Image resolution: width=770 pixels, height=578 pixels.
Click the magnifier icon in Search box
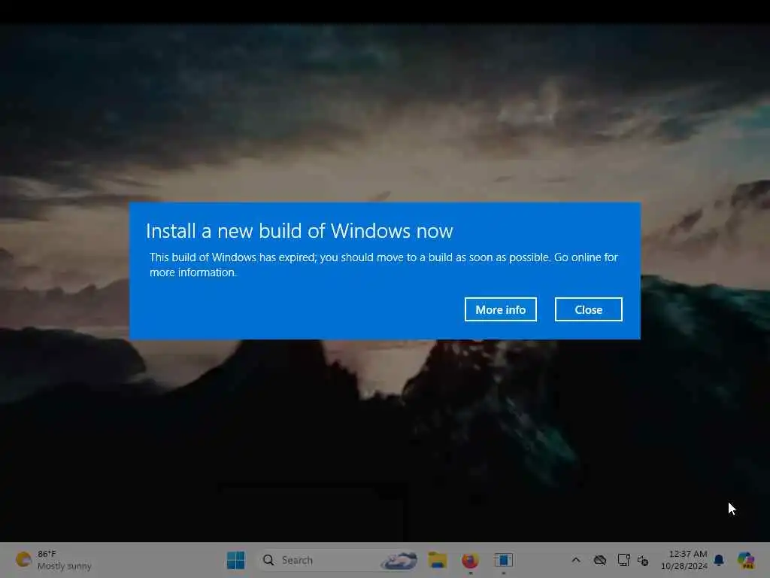268,560
